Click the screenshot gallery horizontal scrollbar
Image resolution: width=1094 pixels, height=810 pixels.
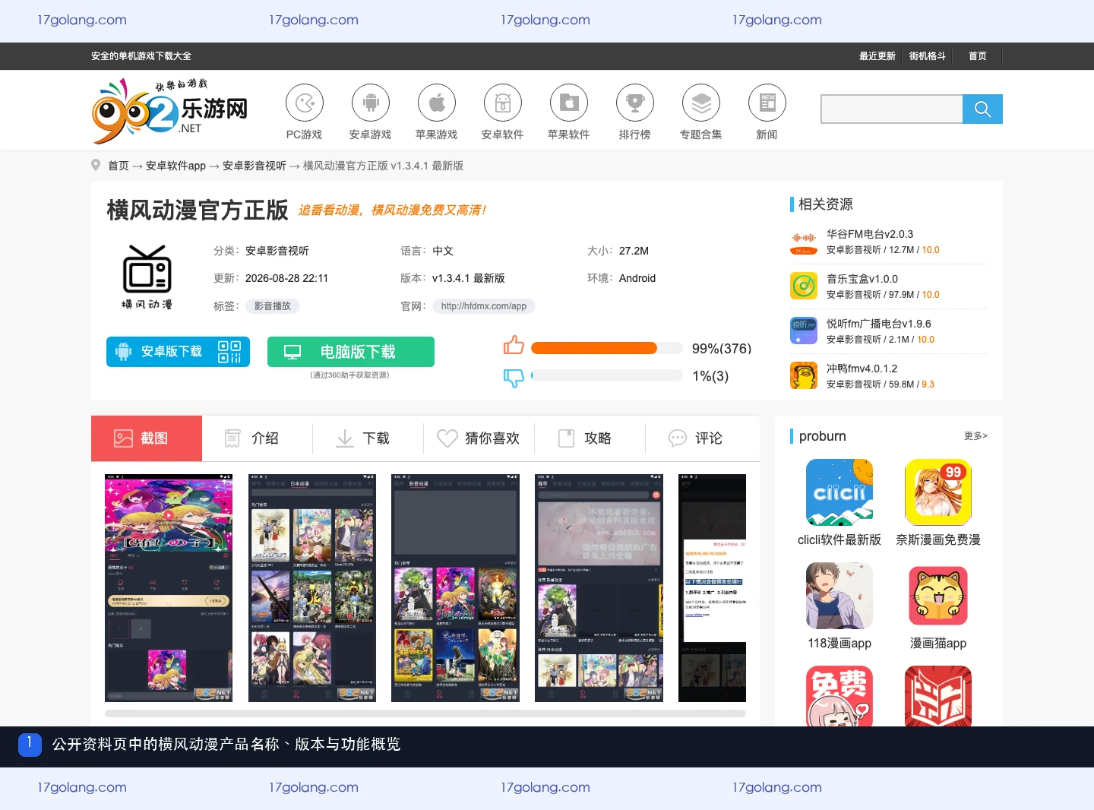[x=425, y=713]
